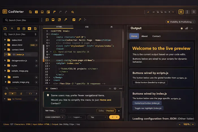Click the first folder outline icon in file panel toolbar
Viewport: 198px width, 132px height.
tap(5, 29)
